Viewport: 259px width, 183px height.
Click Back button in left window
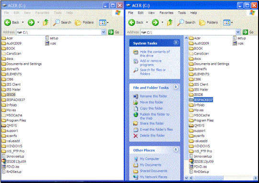coord(11,23)
